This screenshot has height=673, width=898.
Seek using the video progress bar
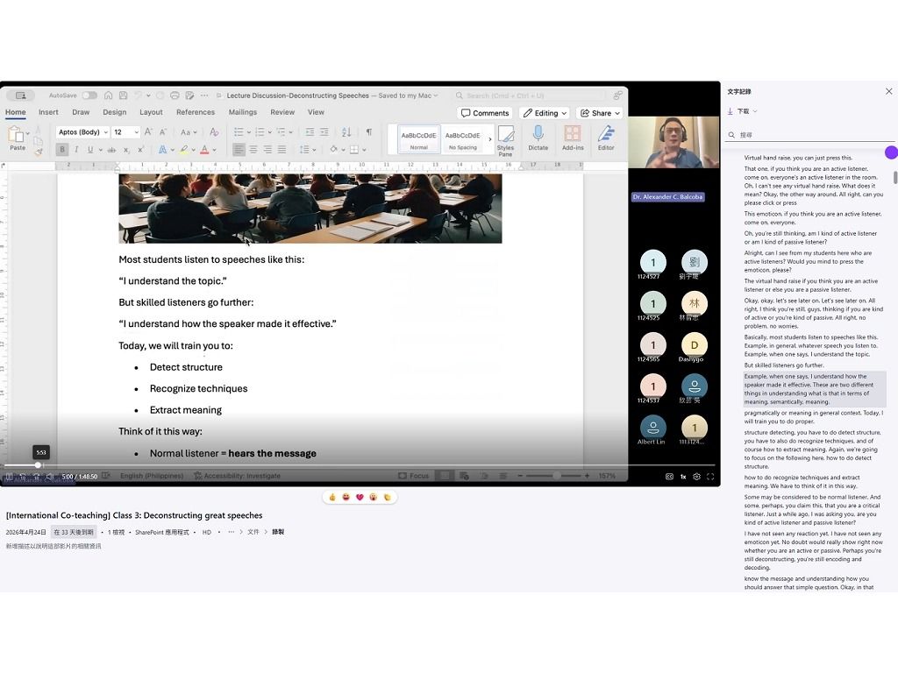(360, 465)
